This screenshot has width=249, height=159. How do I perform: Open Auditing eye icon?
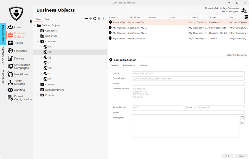click(10, 90)
